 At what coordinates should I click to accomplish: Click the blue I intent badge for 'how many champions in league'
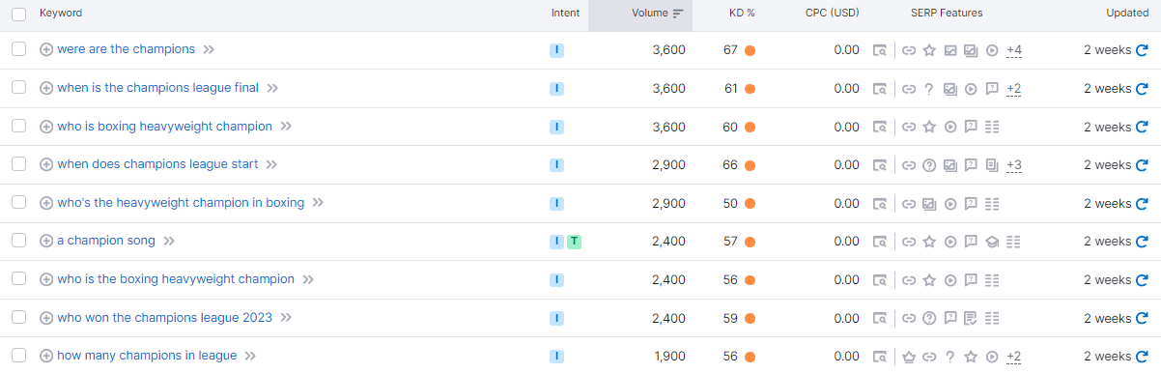coord(556,357)
